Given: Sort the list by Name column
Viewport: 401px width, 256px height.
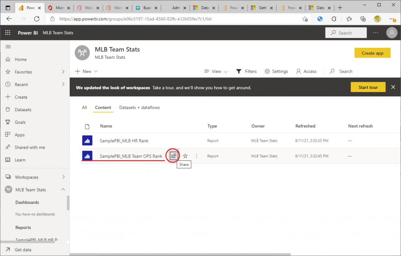Looking at the screenshot, I should [106, 126].
